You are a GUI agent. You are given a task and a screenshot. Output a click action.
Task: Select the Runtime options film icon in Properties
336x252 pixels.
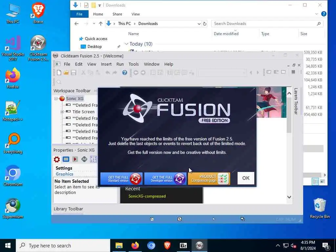pyautogui.click(x=75, y=159)
